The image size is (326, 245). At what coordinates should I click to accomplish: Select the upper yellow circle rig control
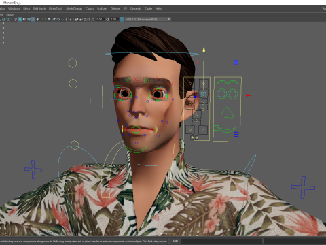point(73,63)
